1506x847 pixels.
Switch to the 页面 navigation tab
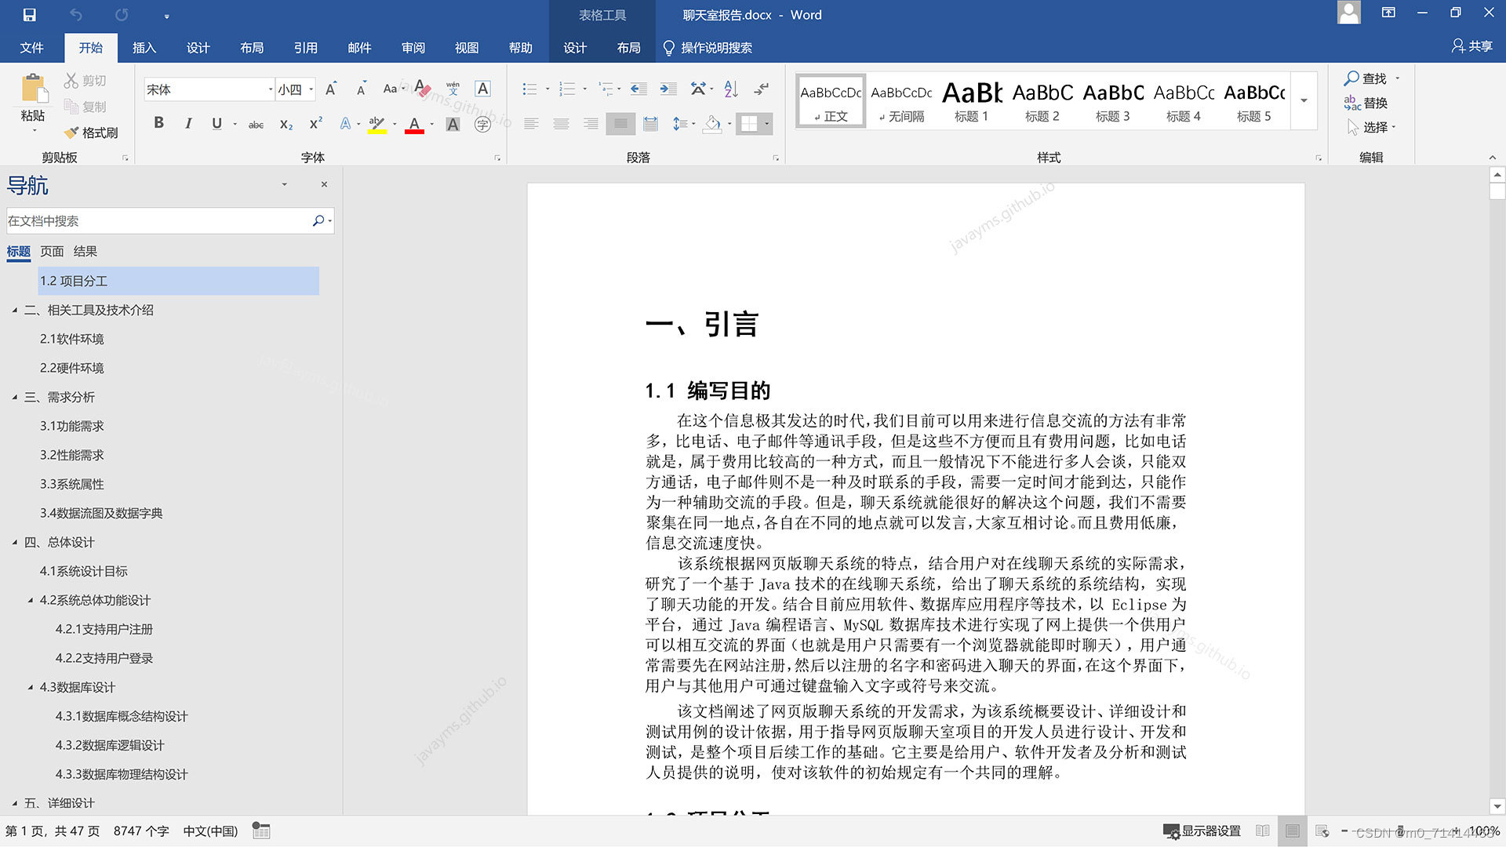coord(52,251)
